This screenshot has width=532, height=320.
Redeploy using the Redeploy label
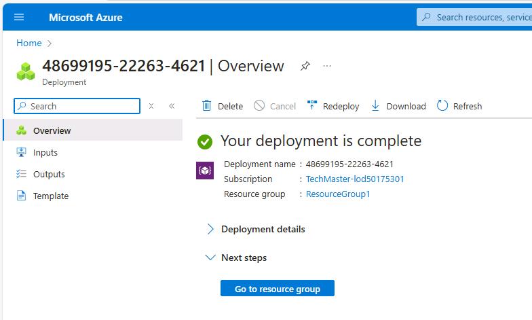tap(341, 106)
